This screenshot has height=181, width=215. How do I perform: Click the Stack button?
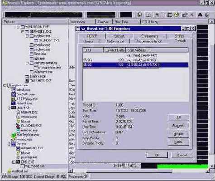[x=178, y=142]
